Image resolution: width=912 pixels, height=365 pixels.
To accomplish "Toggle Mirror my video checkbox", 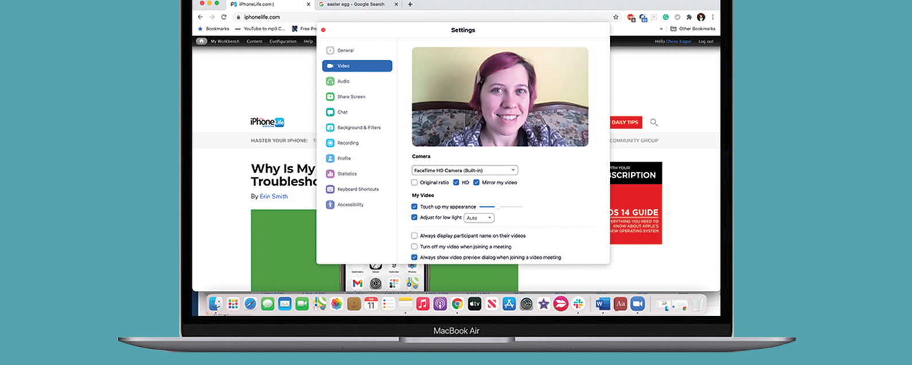I will click(x=476, y=182).
